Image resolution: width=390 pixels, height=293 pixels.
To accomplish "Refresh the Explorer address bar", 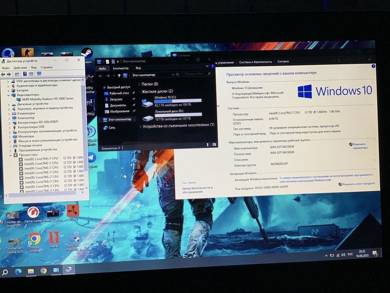I will click(x=178, y=75).
